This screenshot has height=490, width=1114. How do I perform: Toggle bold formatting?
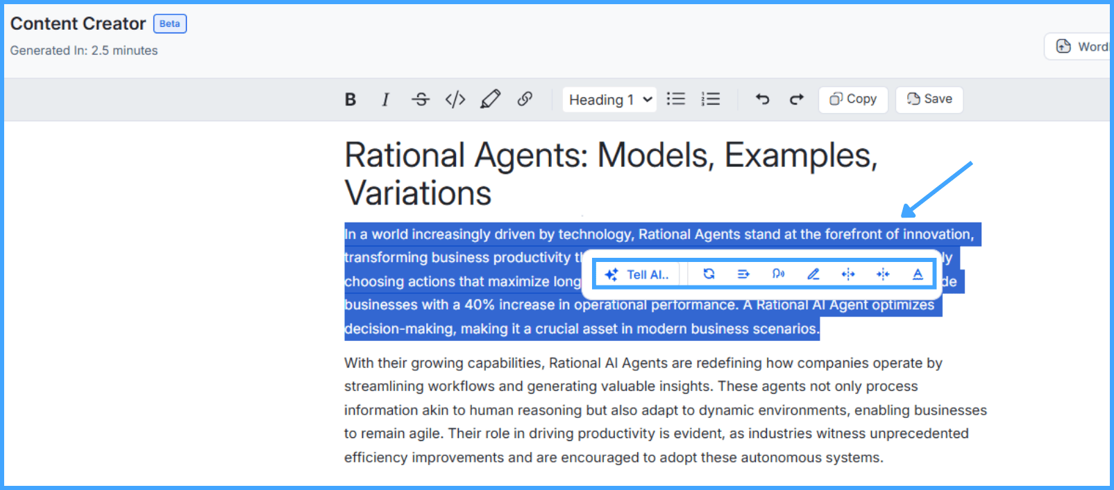[351, 100]
